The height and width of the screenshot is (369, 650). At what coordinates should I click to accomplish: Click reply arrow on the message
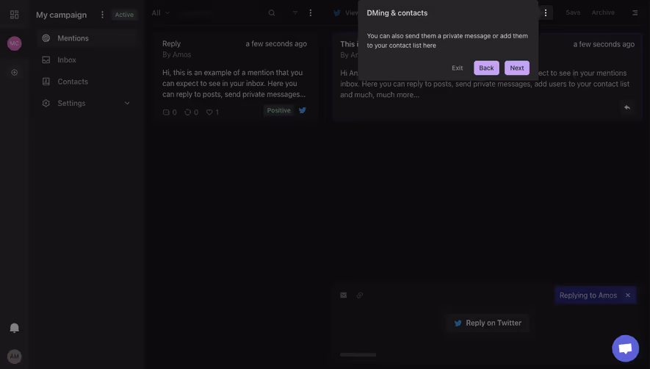(627, 107)
